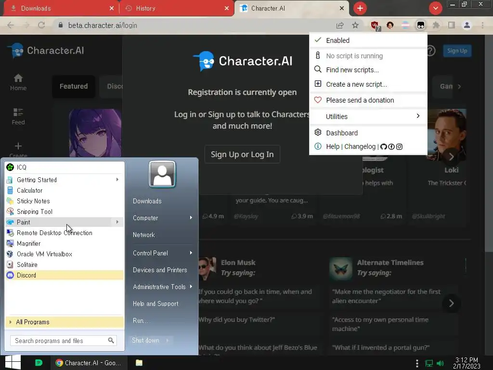Screen dimensions: 493x370
Task: Expand the Computer submenu arrow
Action: (x=191, y=218)
